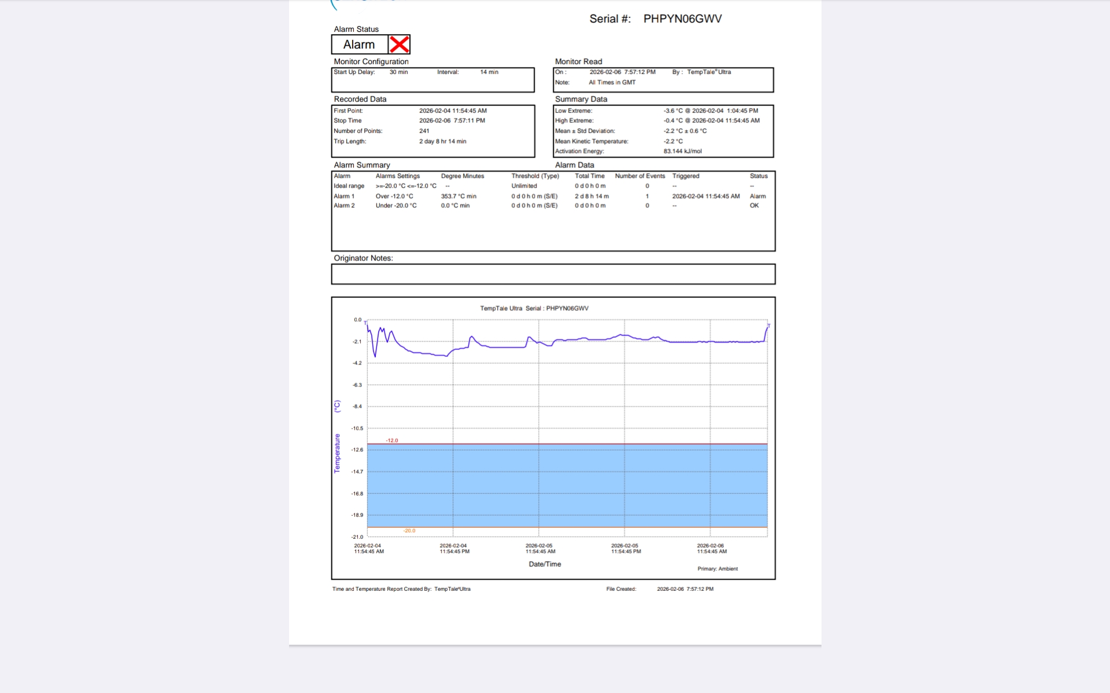Click the Triggered column header
The height and width of the screenshot is (693, 1110).
tap(686, 176)
